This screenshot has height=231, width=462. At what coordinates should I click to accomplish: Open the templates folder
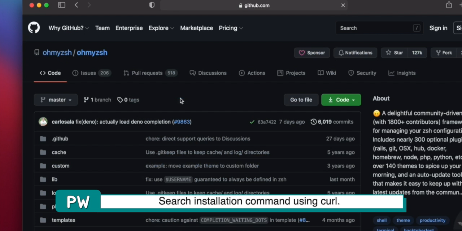point(64,220)
